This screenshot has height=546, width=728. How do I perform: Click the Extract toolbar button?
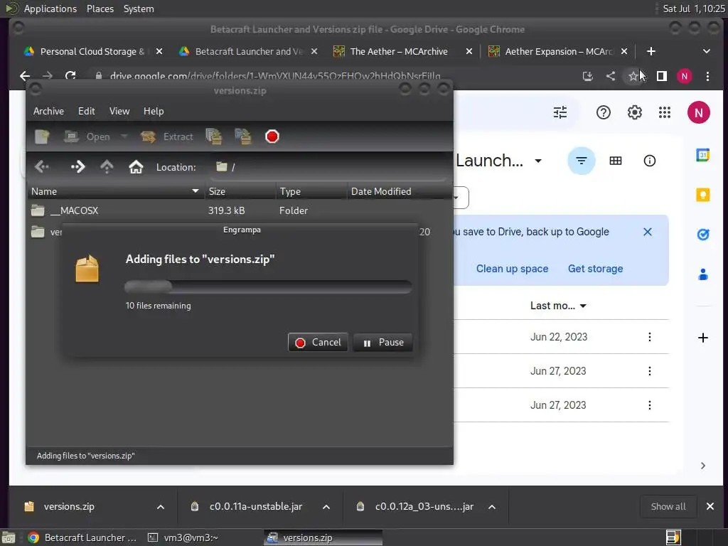(x=167, y=136)
